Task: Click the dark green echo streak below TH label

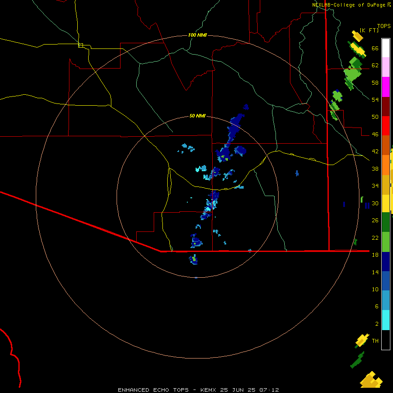Action: (x=357, y=360)
